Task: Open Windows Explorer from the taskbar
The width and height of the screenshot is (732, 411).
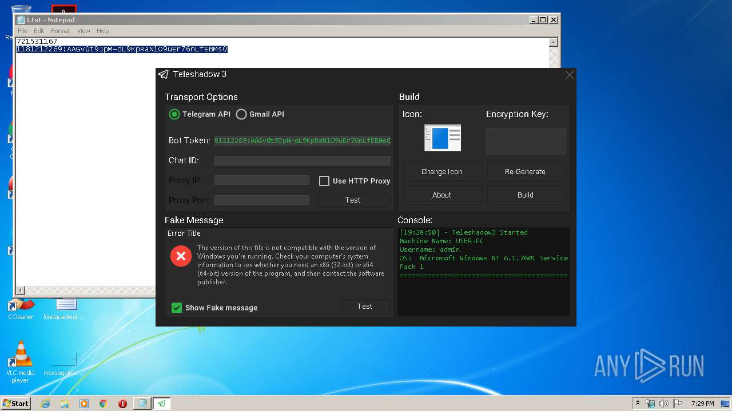Action: point(65,404)
